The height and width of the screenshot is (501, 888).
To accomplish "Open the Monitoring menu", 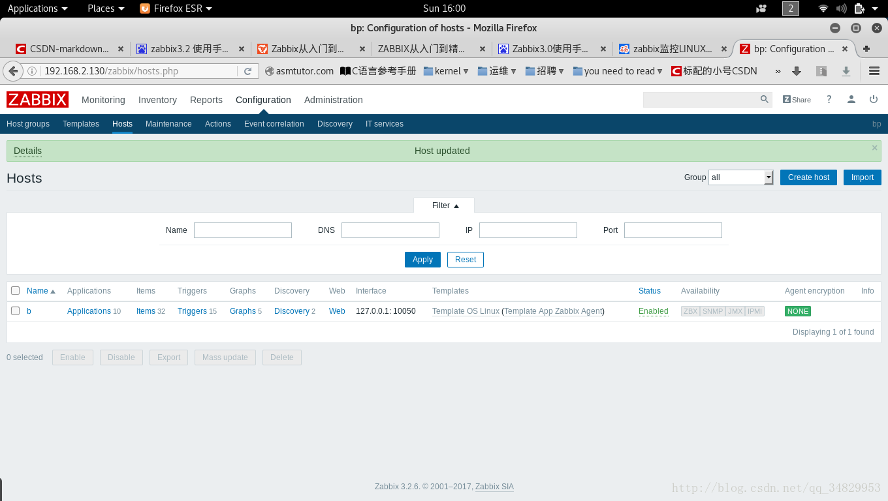I will (103, 100).
